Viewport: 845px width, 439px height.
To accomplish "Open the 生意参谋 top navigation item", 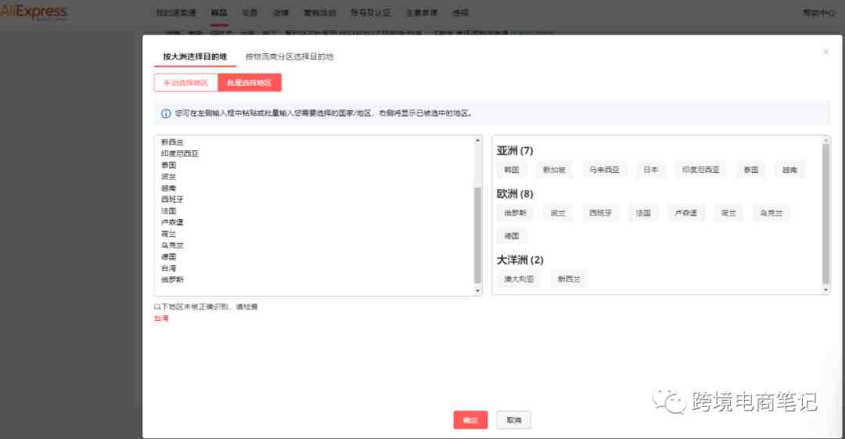I will click(422, 13).
